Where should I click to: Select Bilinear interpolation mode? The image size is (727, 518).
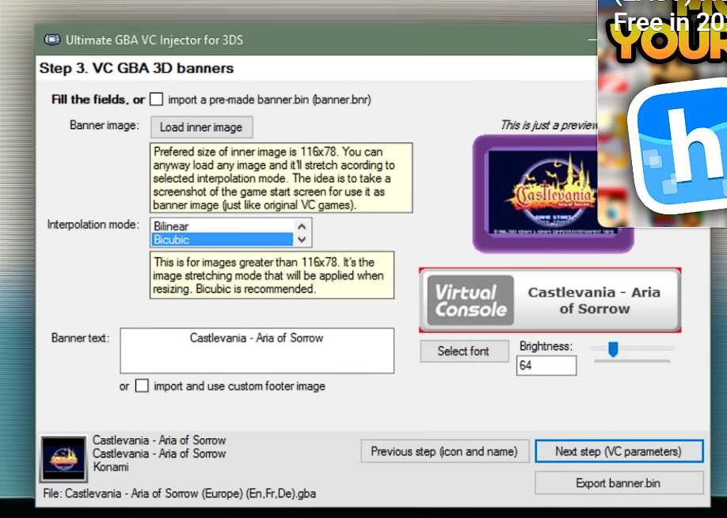222,226
